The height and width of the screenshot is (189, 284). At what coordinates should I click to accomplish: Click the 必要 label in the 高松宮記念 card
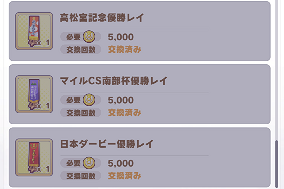[x=73, y=37]
